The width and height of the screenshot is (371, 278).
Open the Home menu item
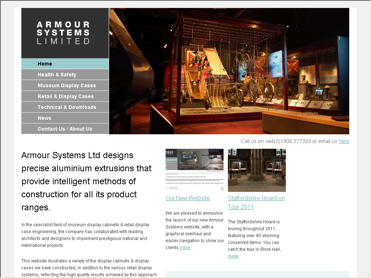click(x=65, y=64)
